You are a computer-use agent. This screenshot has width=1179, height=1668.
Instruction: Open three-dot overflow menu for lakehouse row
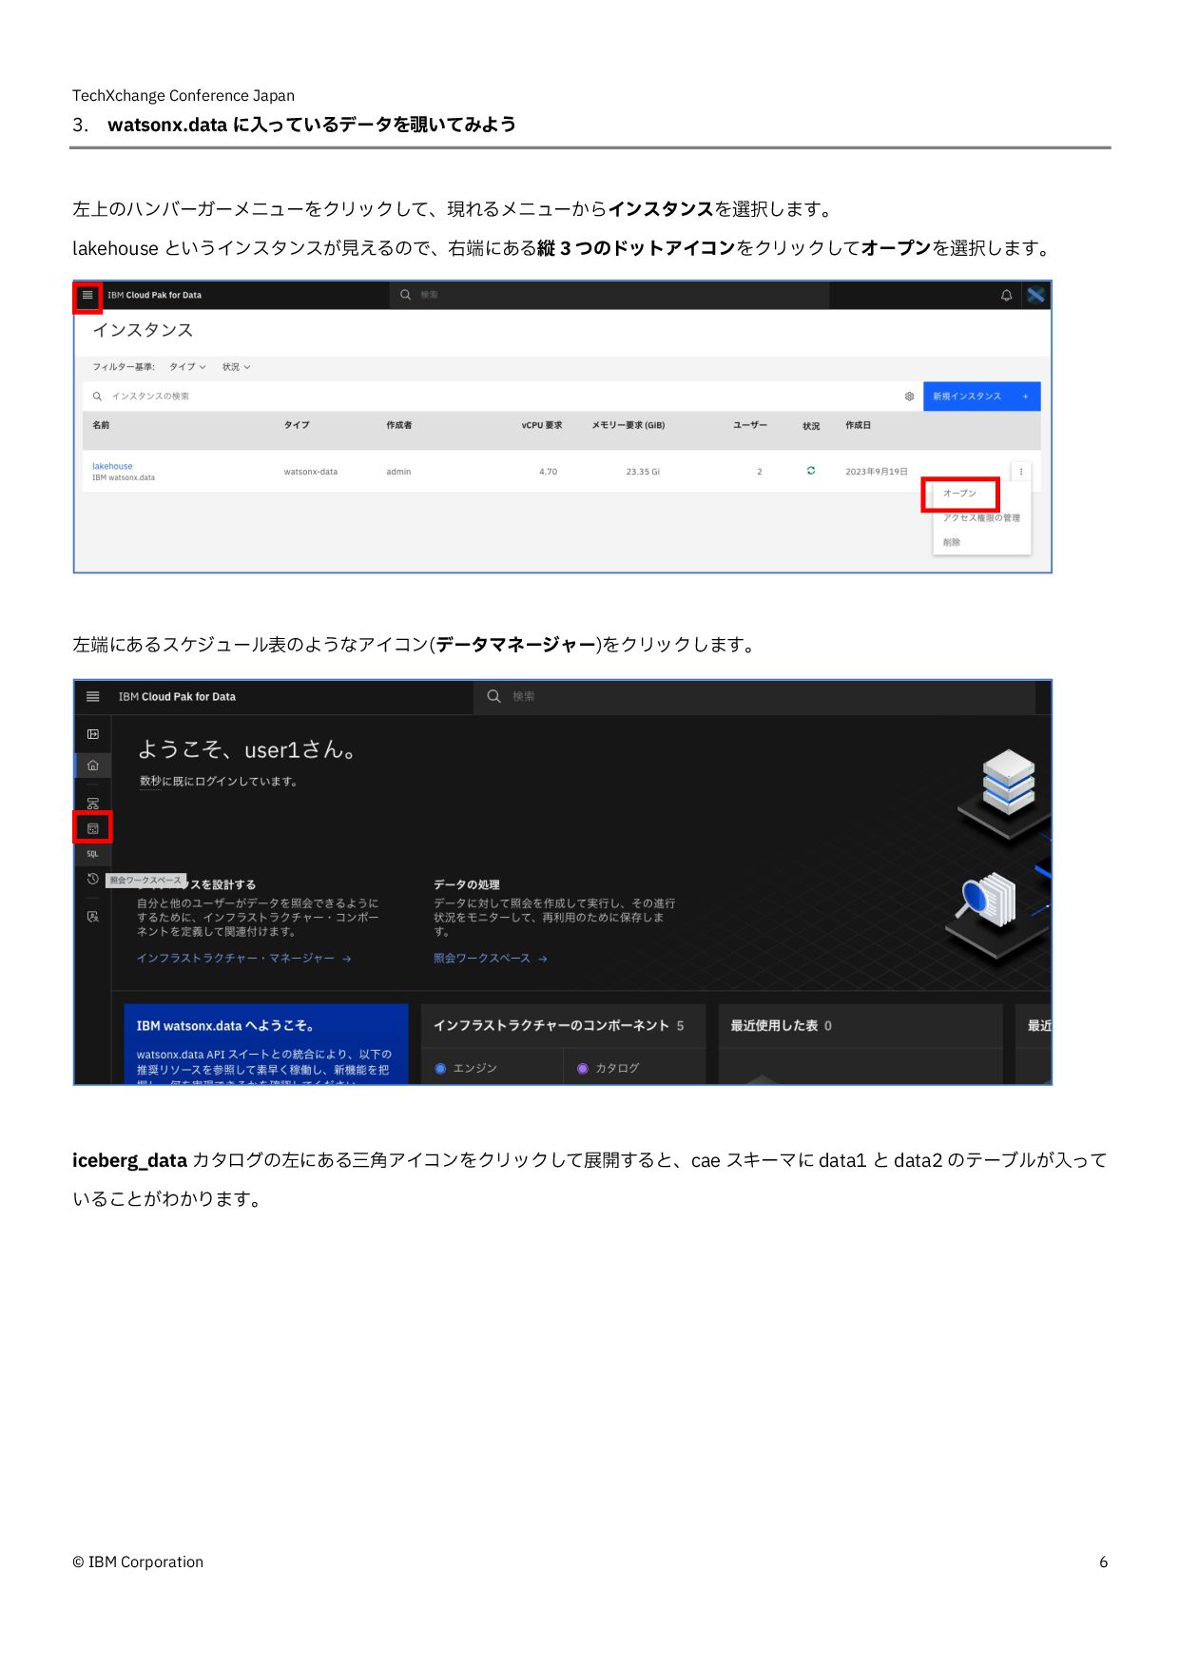click(x=1021, y=472)
